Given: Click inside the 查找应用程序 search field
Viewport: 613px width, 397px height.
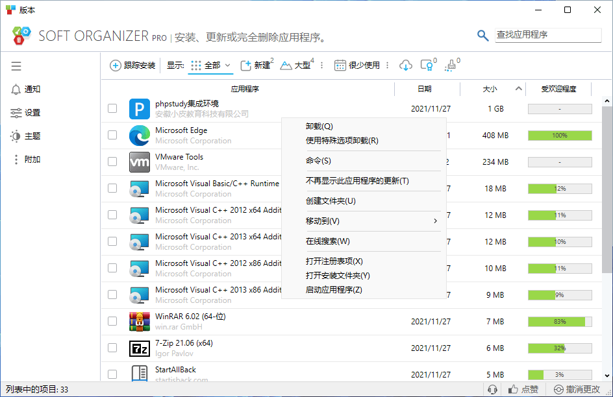Looking at the screenshot, I should pyautogui.click(x=547, y=35).
